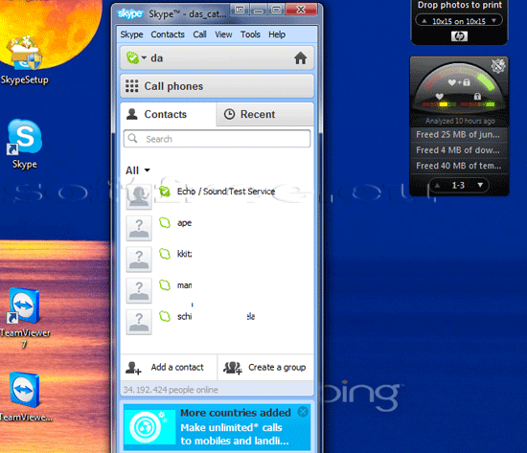The width and height of the screenshot is (527, 453).
Task: Click the Call phones button
Action: click(217, 86)
